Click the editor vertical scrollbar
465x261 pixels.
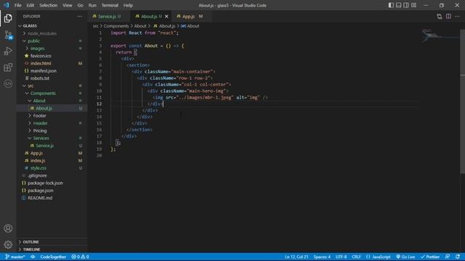[x=462, y=101]
